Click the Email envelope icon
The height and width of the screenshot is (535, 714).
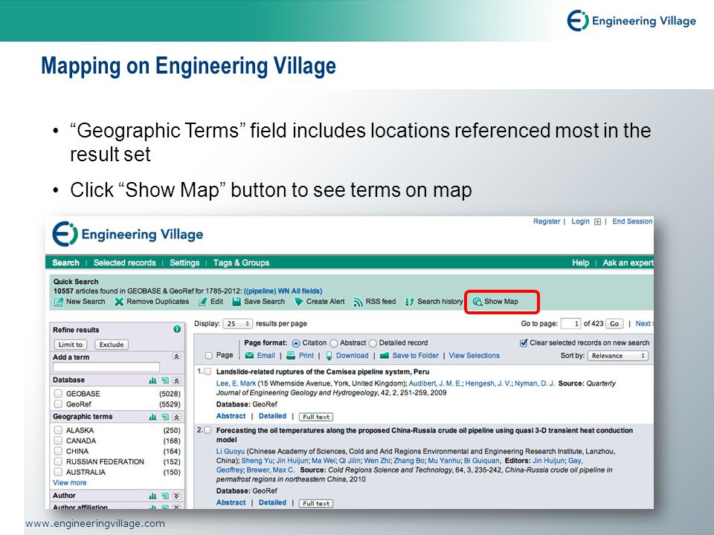tap(249, 356)
